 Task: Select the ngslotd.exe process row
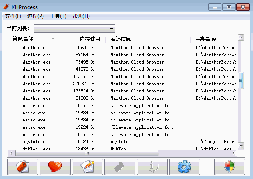[x=123, y=142]
